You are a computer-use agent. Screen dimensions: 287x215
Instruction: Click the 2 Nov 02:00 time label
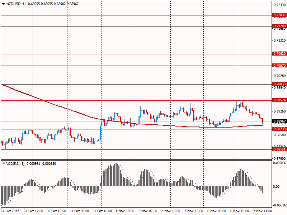pyautogui.click(x=148, y=211)
